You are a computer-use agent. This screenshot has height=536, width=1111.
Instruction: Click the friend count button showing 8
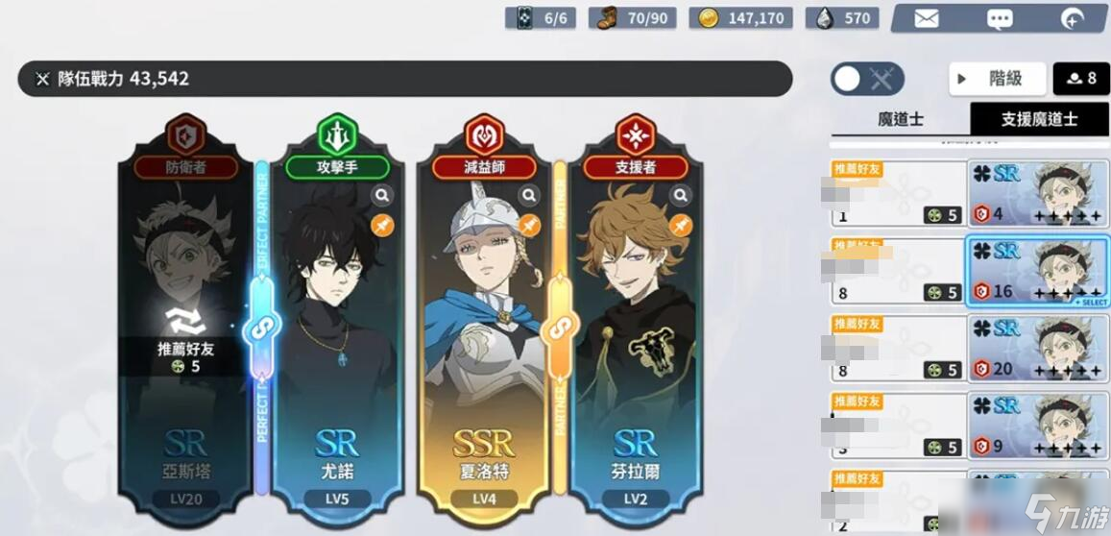tap(1081, 79)
